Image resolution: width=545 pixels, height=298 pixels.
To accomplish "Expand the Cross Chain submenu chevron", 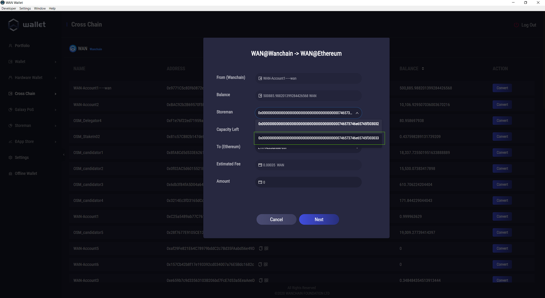I will [x=56, y=94].
